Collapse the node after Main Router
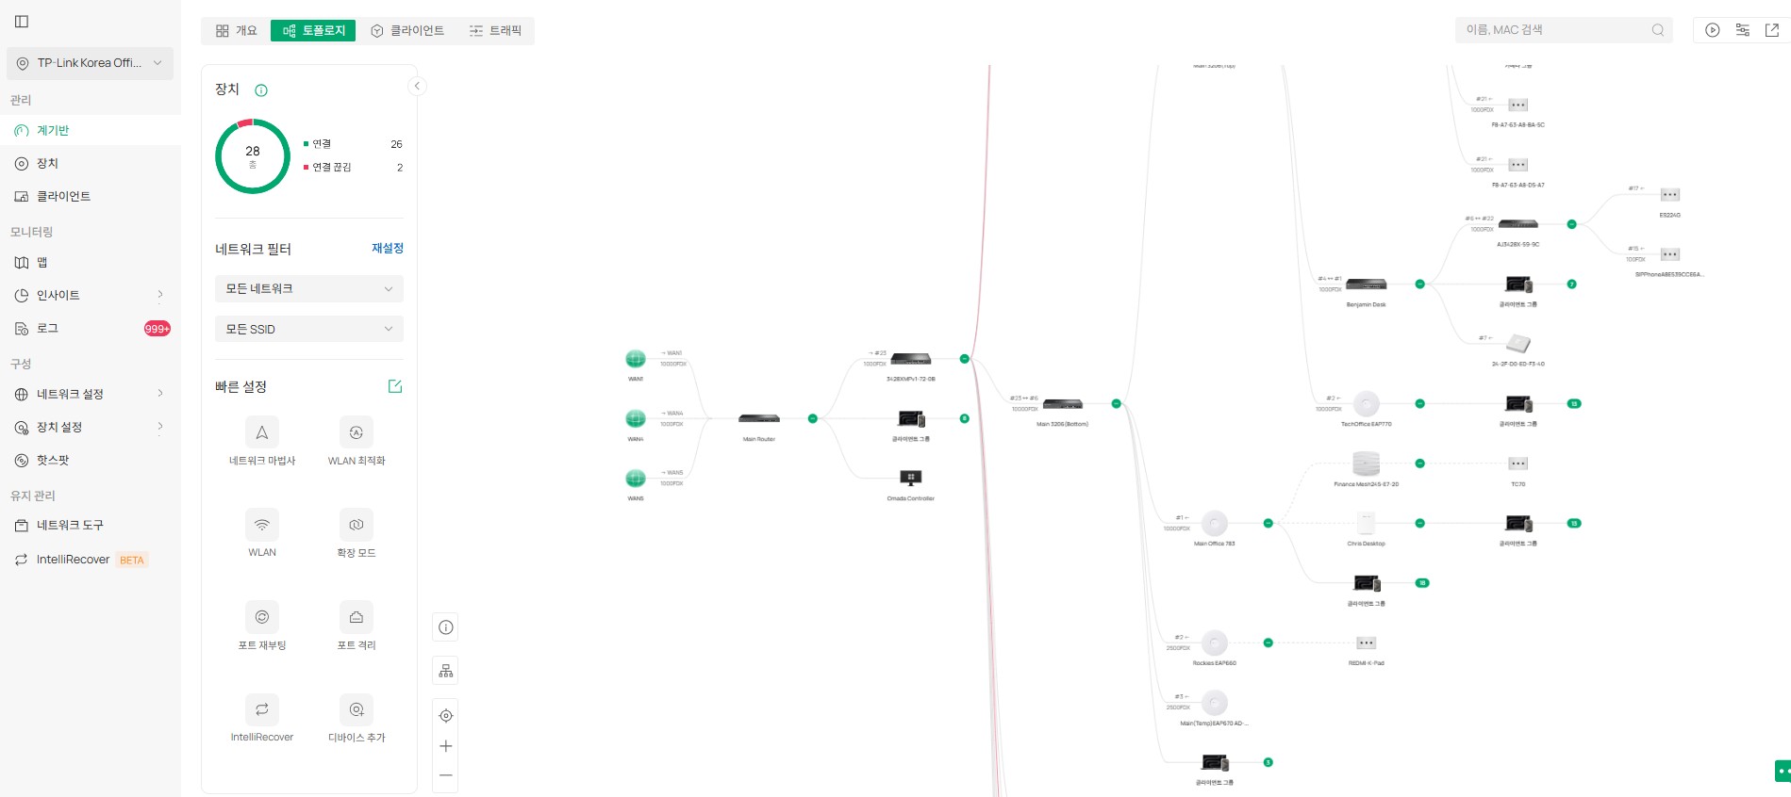 812,418
